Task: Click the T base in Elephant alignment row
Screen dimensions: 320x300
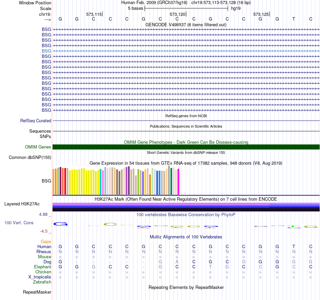Action: click(211, 267)
